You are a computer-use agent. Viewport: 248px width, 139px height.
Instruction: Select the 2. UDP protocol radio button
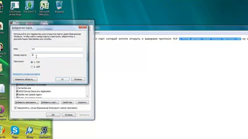32,67
